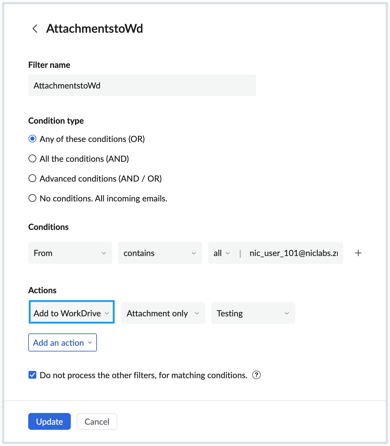Expand the 'Add an action' menu
This screenshot has width=390, height=446.
click(62, 342)
